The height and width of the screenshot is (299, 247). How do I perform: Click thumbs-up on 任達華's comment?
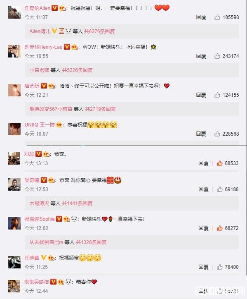click(x=220, y=267)
